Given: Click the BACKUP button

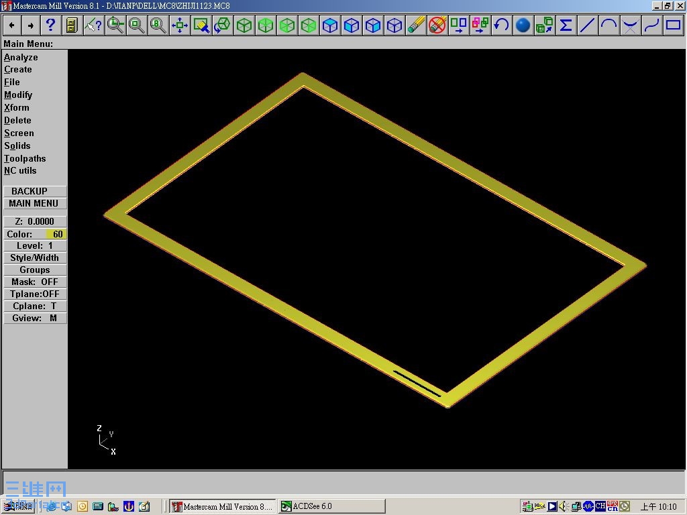Looking at the screenshot, I should [35, 191].
